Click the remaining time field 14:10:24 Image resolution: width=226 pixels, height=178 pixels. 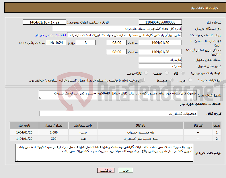56,42
